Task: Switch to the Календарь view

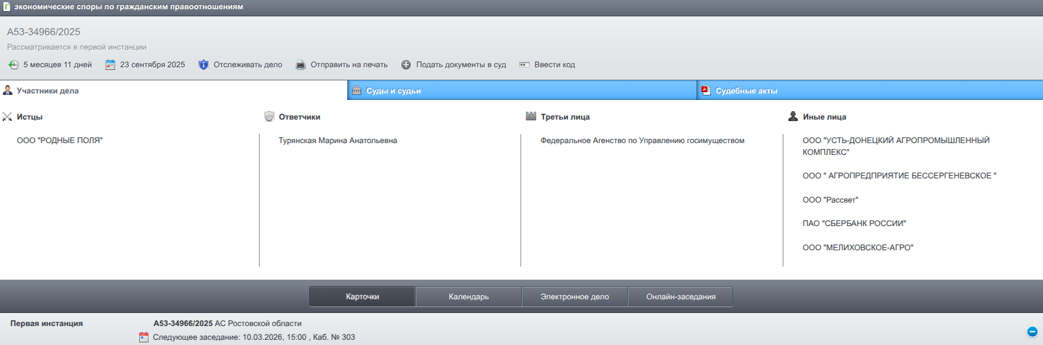Action: (468, 297)
